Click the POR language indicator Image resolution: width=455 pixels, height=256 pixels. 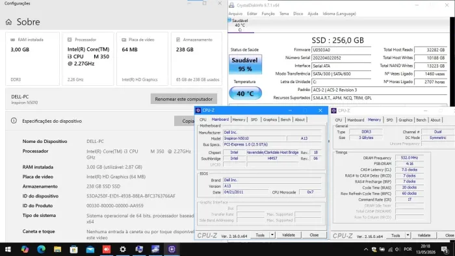point(408,250)
